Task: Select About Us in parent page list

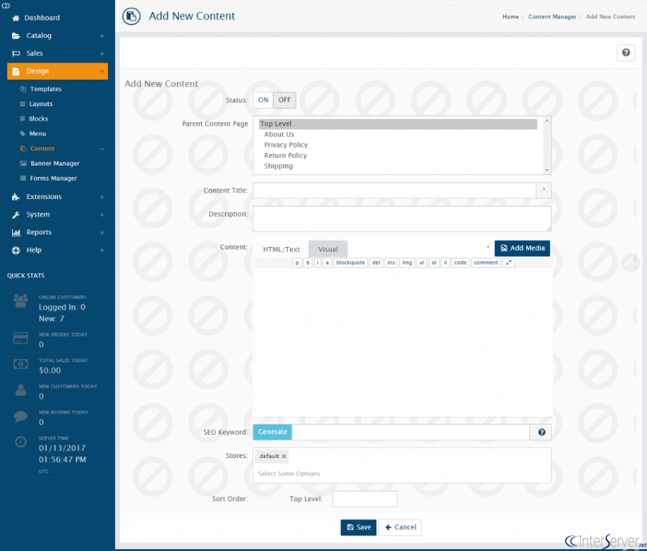Action: pos(279,135)
